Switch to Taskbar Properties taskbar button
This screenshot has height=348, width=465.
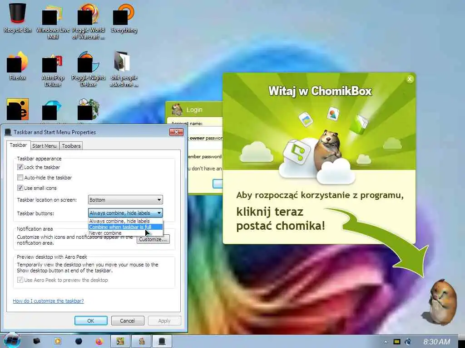pyautogui.click(x=162, y=342)
